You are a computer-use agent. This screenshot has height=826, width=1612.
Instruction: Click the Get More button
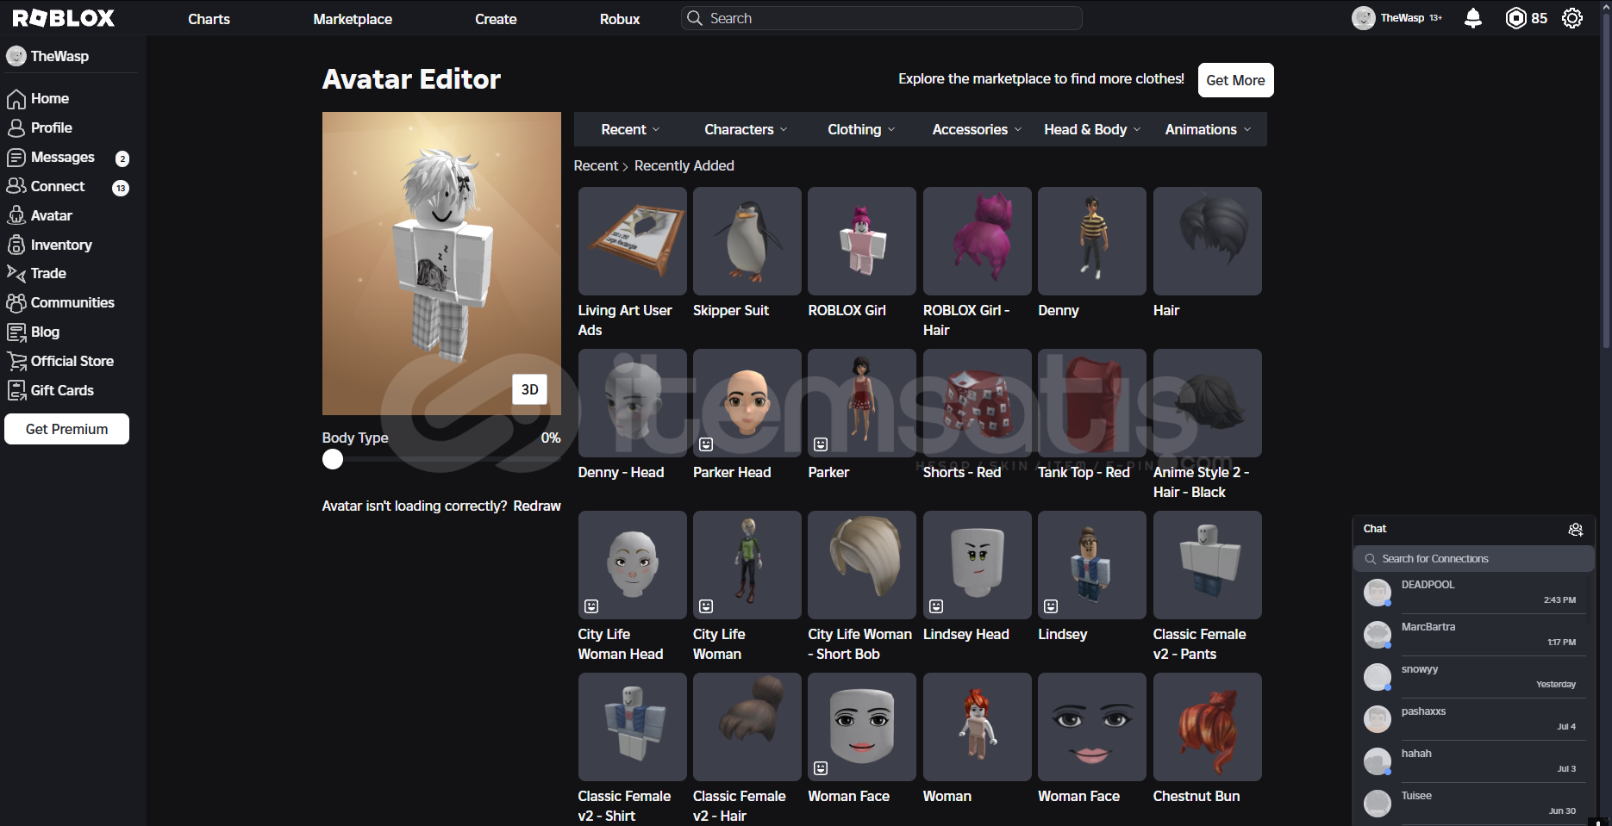click(x=1235, y=80)
